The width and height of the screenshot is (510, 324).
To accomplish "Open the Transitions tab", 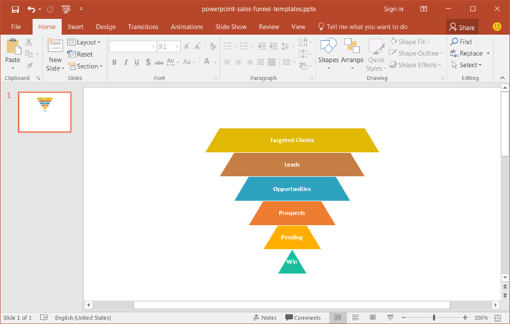I will [143, 27].
